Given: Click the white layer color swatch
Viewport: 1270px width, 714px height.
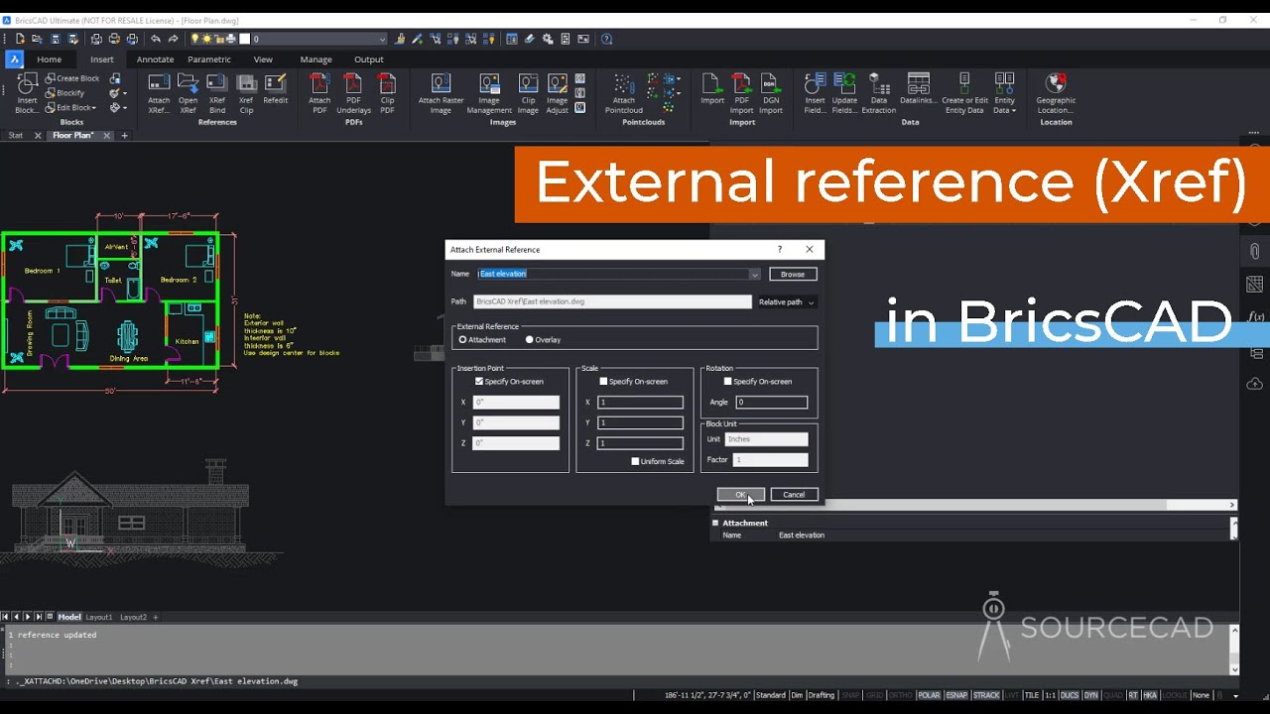Looking at the screenshot, I should [245, 39].
